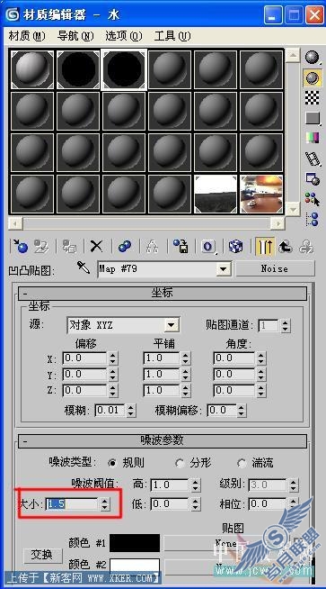
Task: Pick material with the eyedropper icon
Action: pyautogui.click(x=84, y=267)
